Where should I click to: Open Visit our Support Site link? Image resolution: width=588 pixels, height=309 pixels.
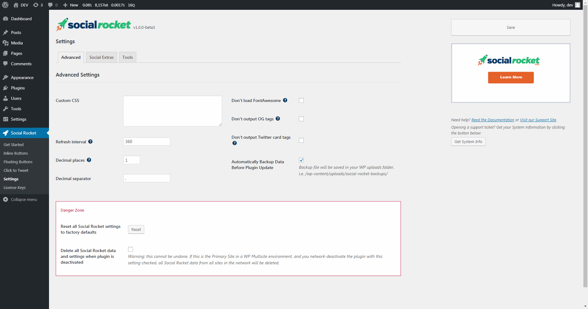[538, 120]
